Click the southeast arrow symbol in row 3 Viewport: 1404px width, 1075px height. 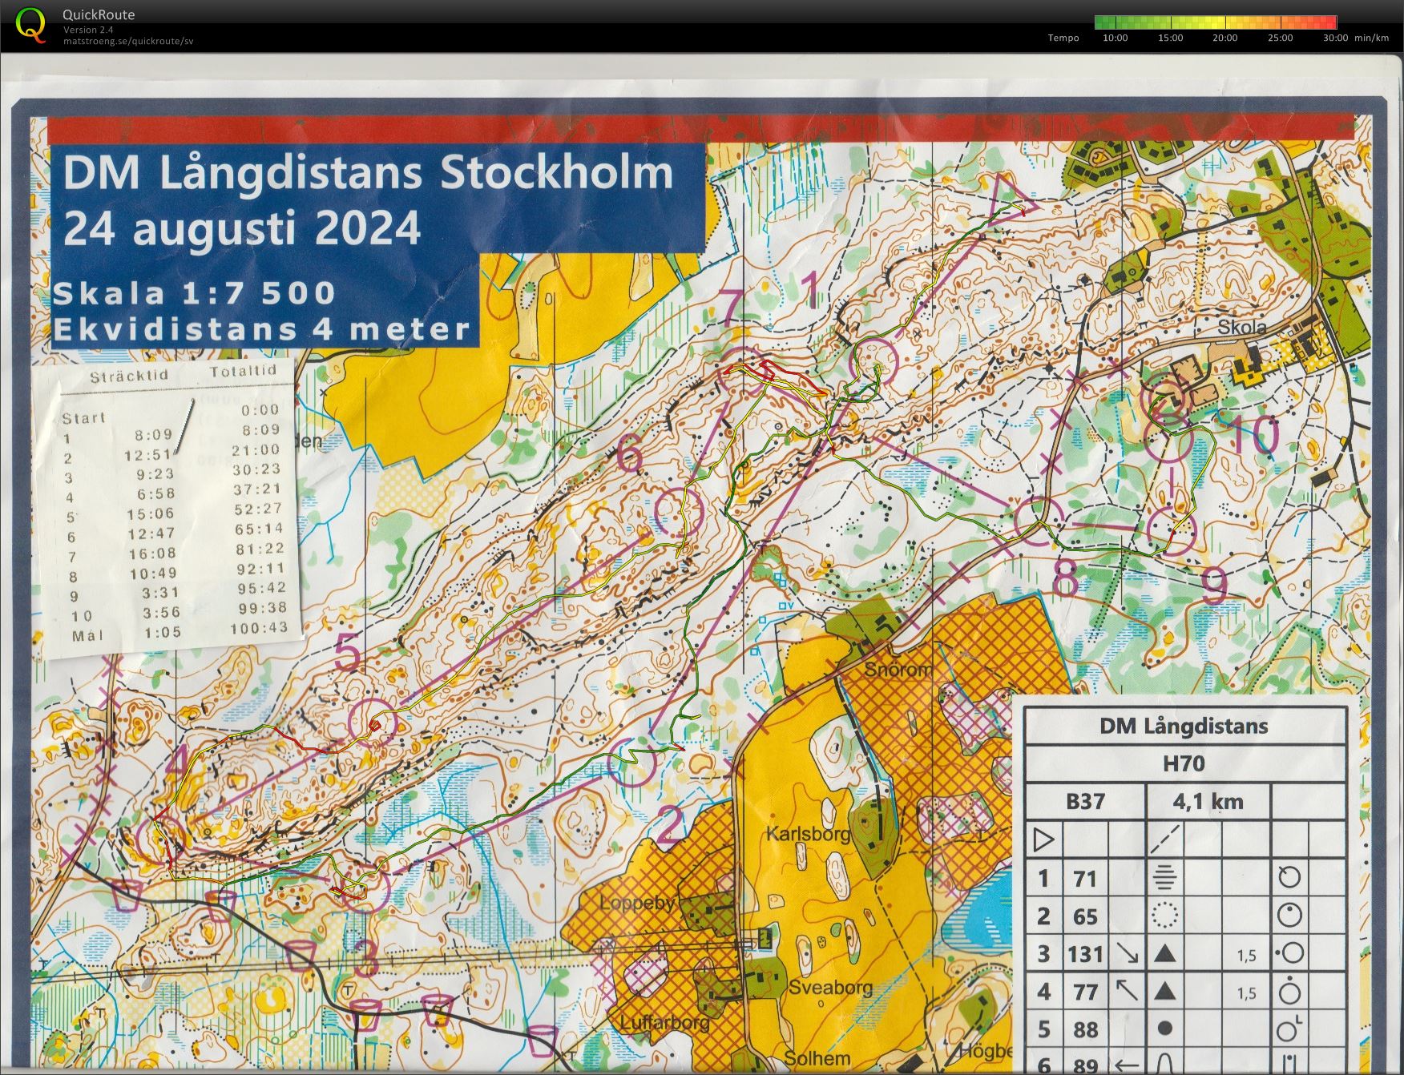point(1127,953)
